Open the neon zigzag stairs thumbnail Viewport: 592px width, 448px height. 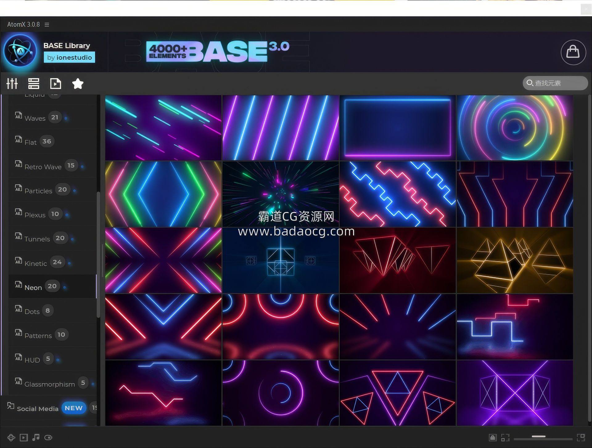pos(398,194)
